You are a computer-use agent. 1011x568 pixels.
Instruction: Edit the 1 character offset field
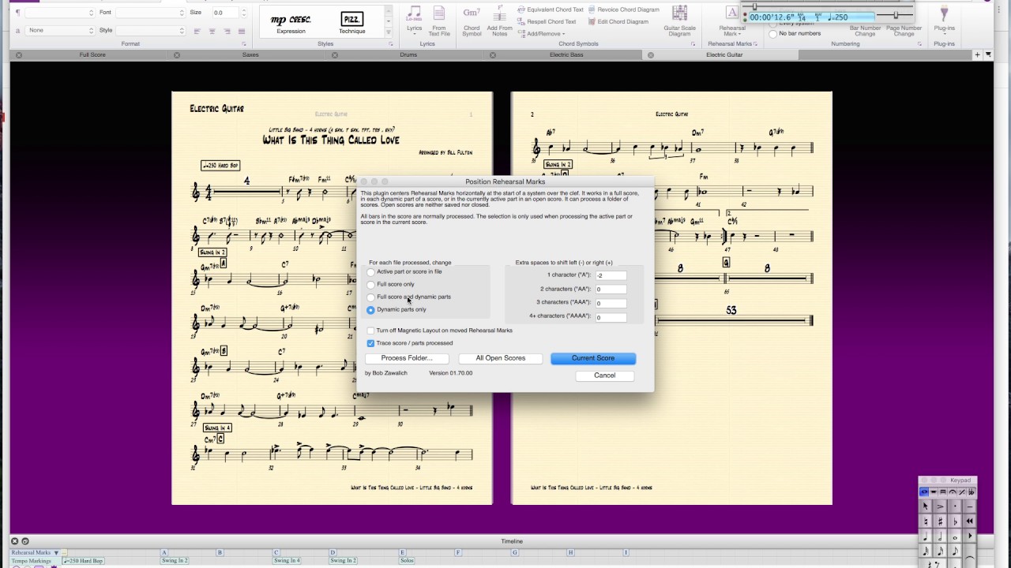[611, 275]
